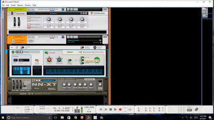
Task: Click the Combinator Rotary 1 knob
Action: [x=49, y=19]
